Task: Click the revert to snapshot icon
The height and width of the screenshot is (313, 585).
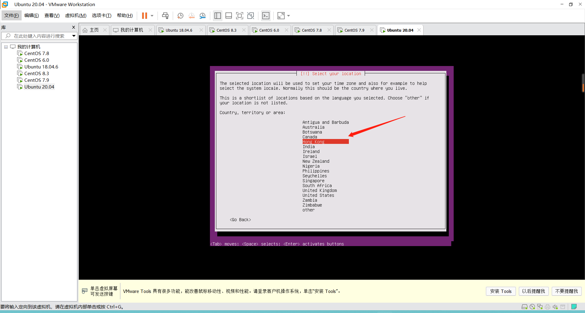Action: point(192,16)
